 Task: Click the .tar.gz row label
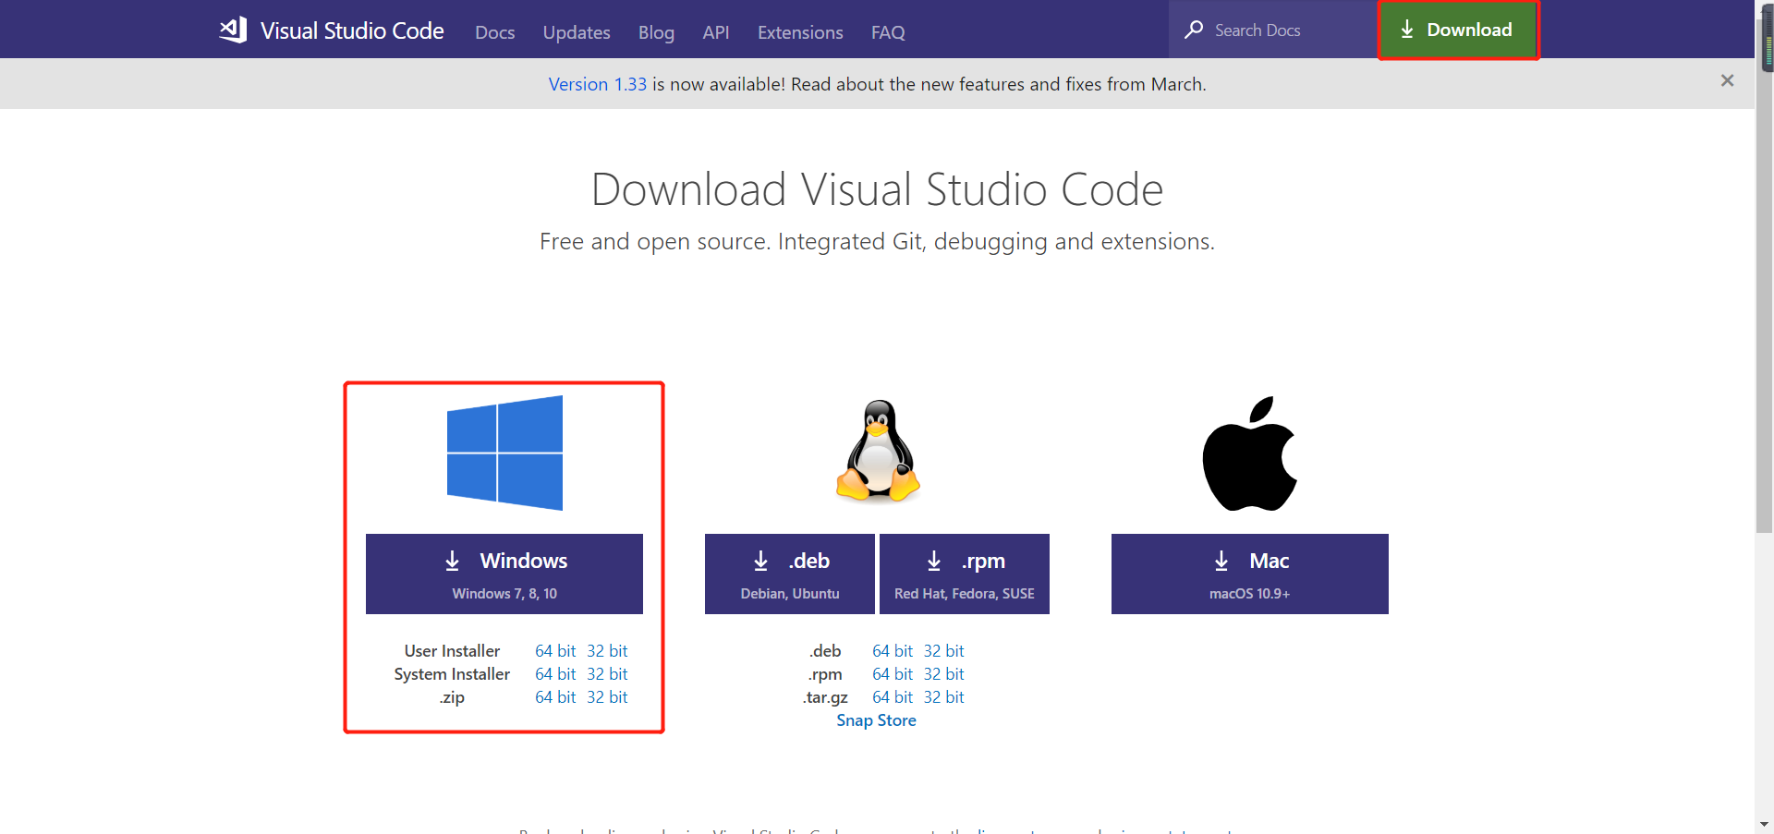pyautogui.click(x=825, y=697)
